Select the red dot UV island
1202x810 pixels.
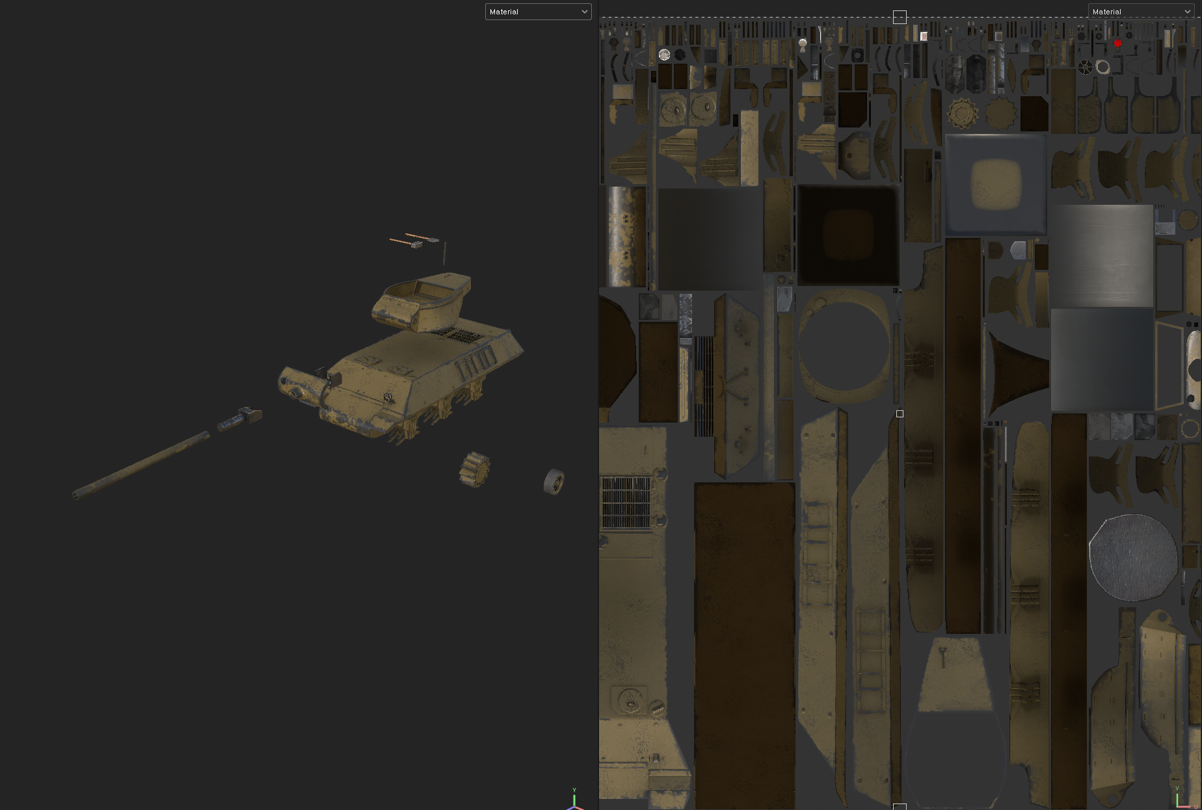pyautogui.click(x=1117, y=44)
